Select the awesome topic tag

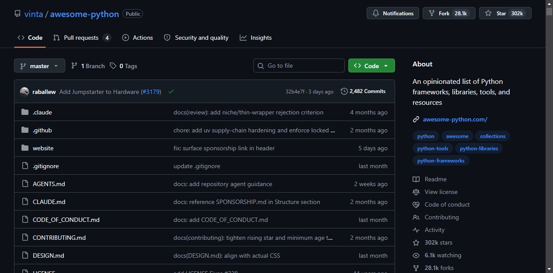click(x=457, y=136)
